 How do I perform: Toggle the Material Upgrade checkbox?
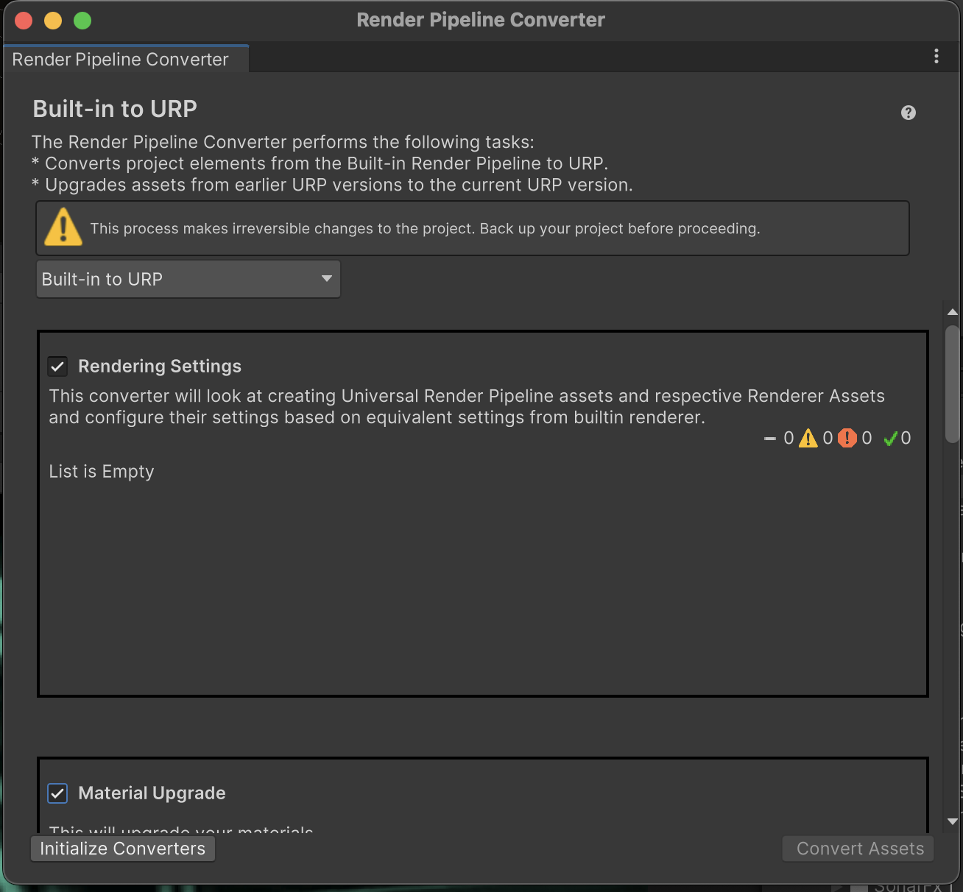pos(57,793)
